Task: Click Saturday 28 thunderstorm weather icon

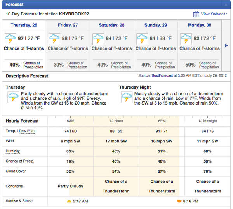Action: pos(98,39)
